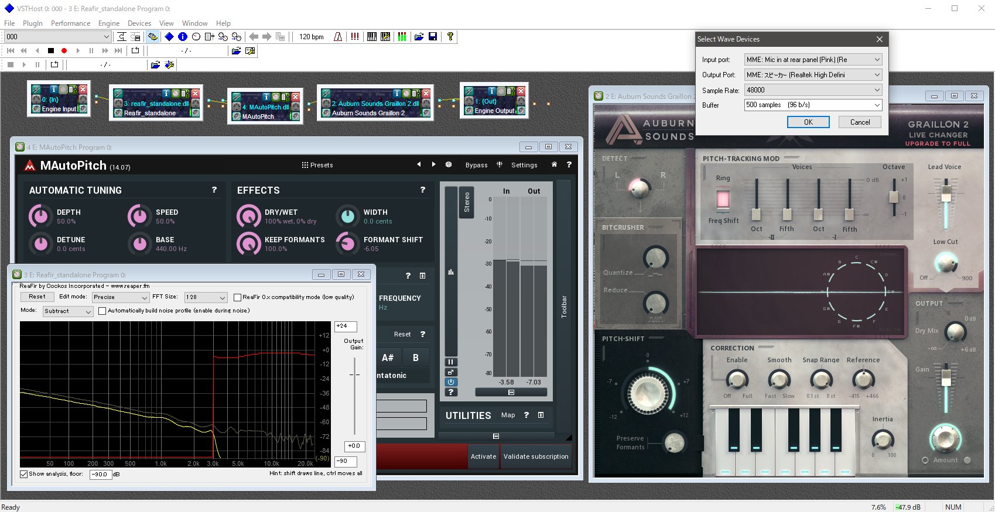Open the Help menu
Image resolution: width=995 pixels, height=512 pixels.
223,23
